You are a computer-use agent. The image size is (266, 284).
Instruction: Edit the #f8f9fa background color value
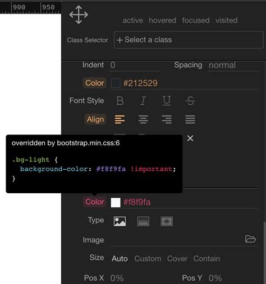coord(137,202)
